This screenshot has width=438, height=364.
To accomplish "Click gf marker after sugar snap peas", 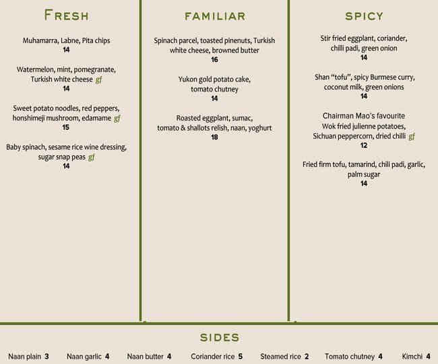I will tap(92, 157).
